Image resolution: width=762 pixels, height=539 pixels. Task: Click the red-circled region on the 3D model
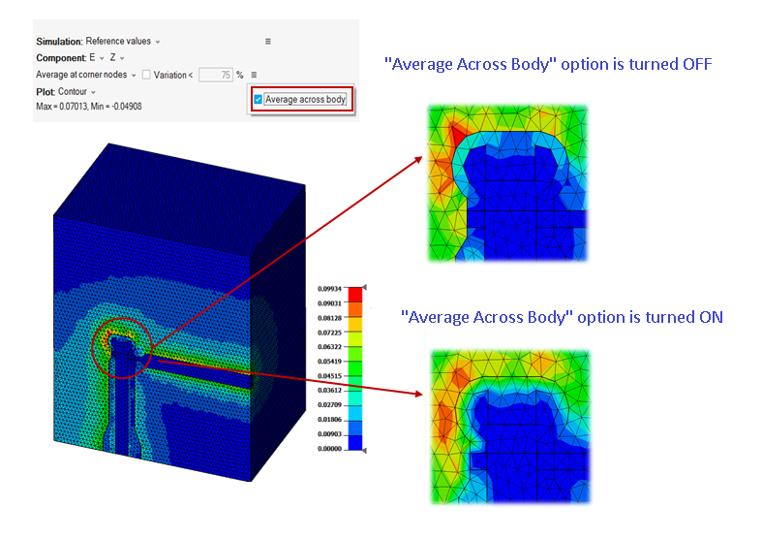click(x=121, y=346)
